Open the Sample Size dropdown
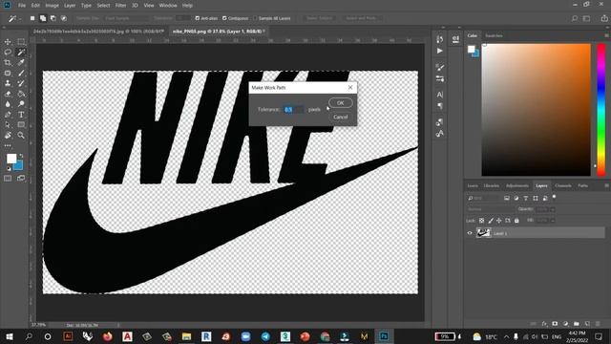This screenshot has width=611, height=344. [x=126, y=18]
